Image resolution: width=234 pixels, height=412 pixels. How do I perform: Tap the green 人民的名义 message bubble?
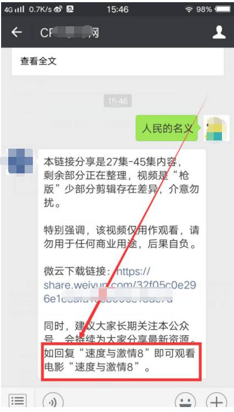coord(167,128)
